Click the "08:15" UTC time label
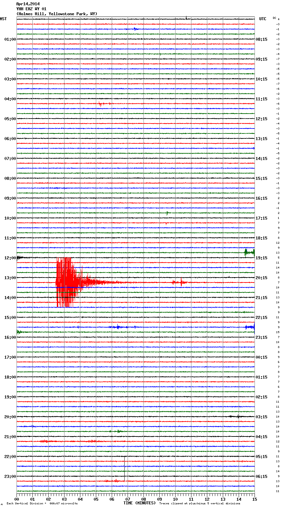 261,39
